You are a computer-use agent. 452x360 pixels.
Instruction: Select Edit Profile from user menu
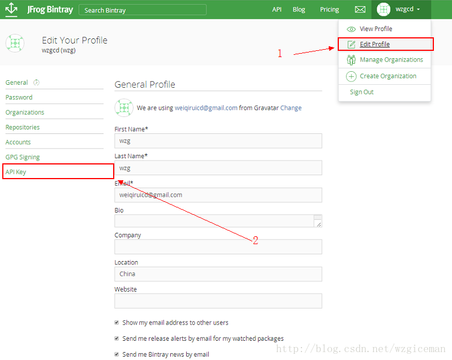point(374,44)
